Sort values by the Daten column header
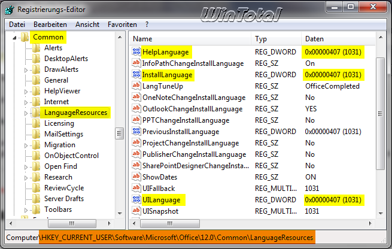Image resolution: width=392 pixels, height=249 pixels. (x=339, y=39)
